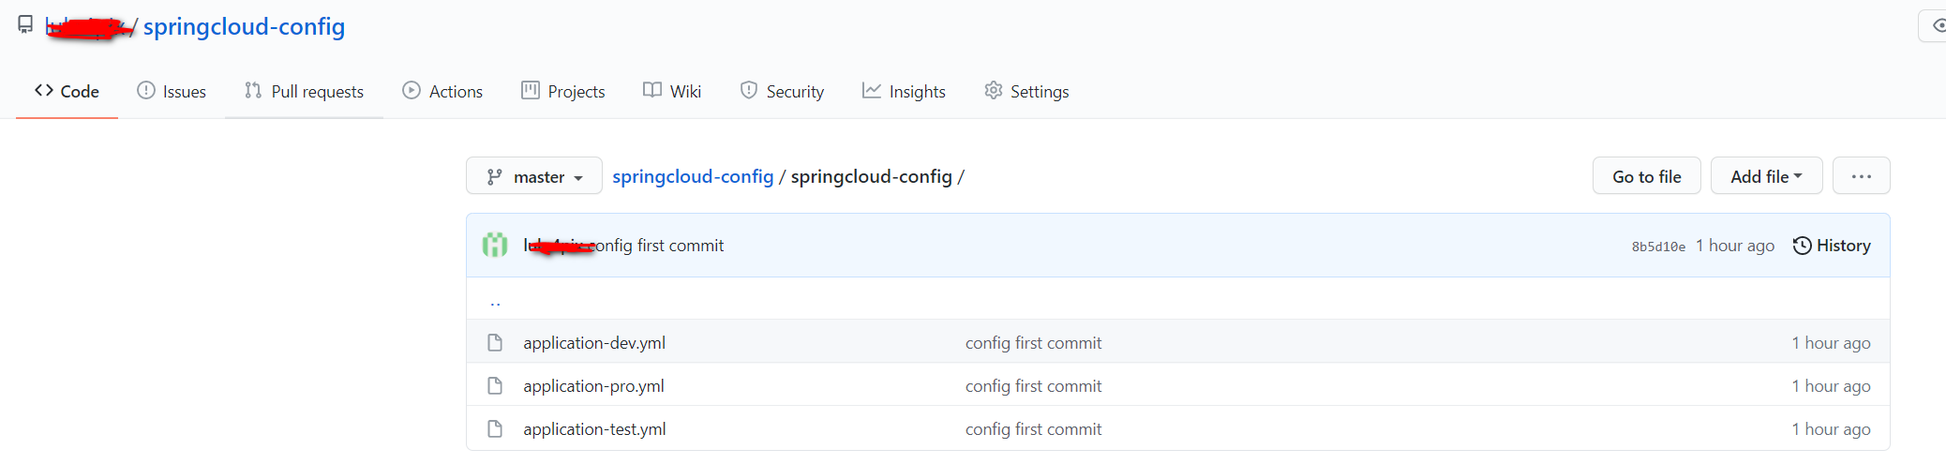The width and height of the screenshot is (1946, 464).
Task: Open the Issues tab
Action: pos(172,91)
